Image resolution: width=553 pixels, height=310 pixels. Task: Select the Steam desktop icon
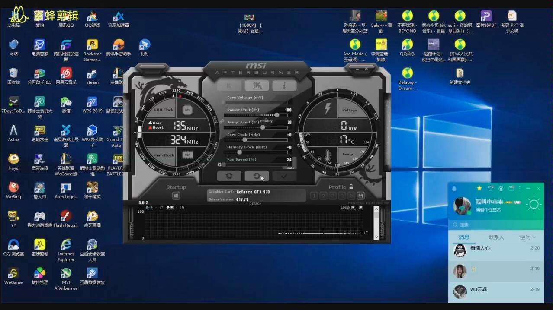point(92,76)
